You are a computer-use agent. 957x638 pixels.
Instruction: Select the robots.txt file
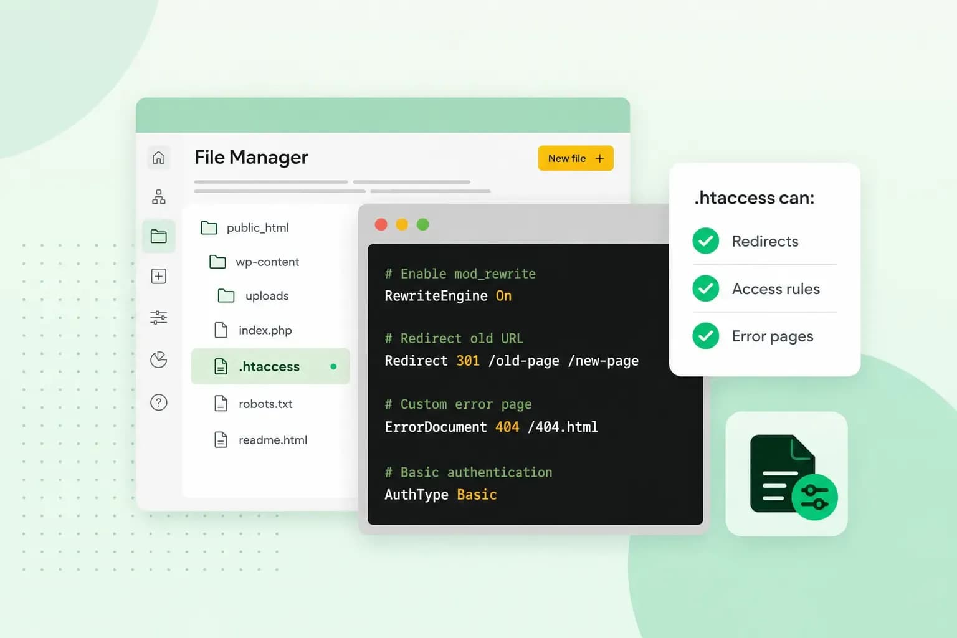254,404
